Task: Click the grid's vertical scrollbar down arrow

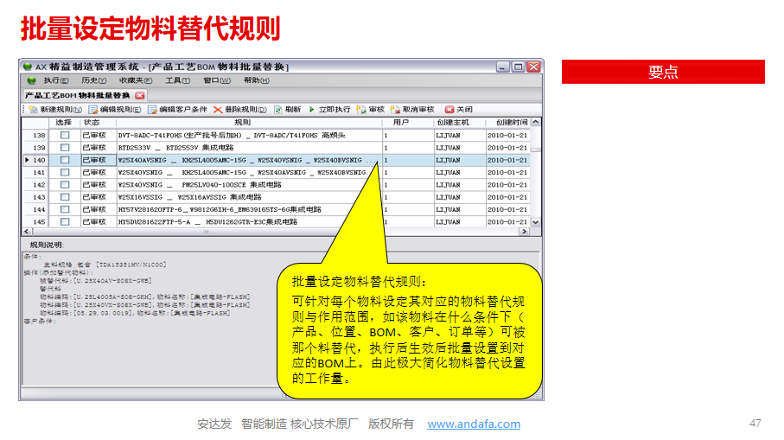Action: 536,222
